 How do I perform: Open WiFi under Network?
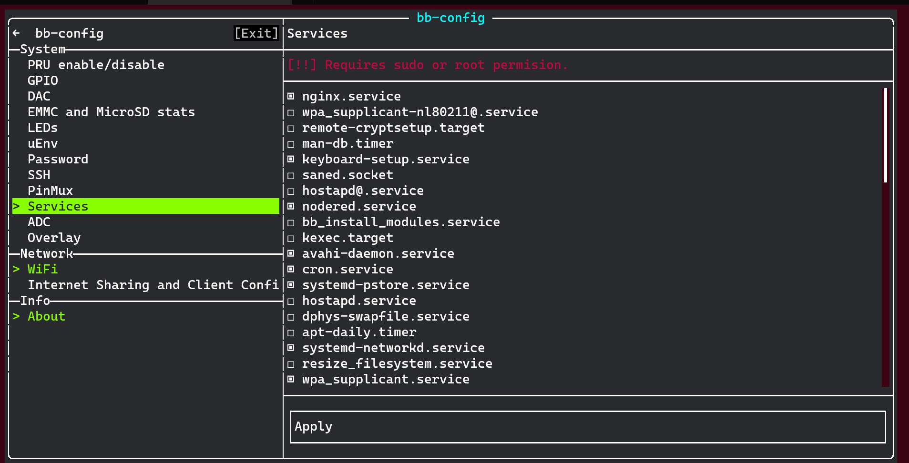42,269
